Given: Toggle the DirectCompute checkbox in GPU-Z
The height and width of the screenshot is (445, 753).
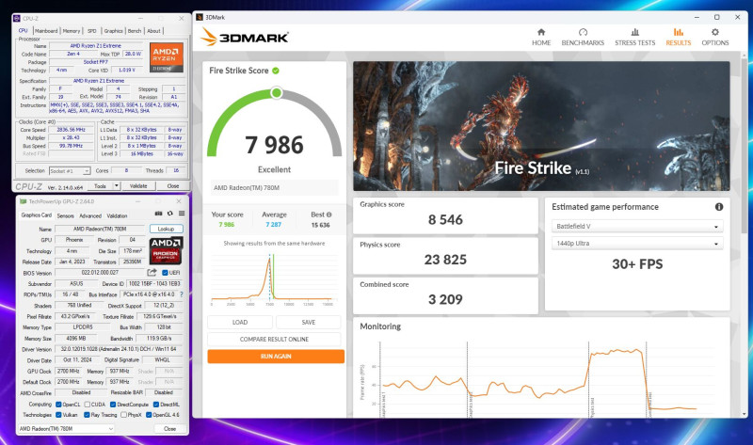Looking at the screenshot, I should pyautogui.click(x=113, y=405).
